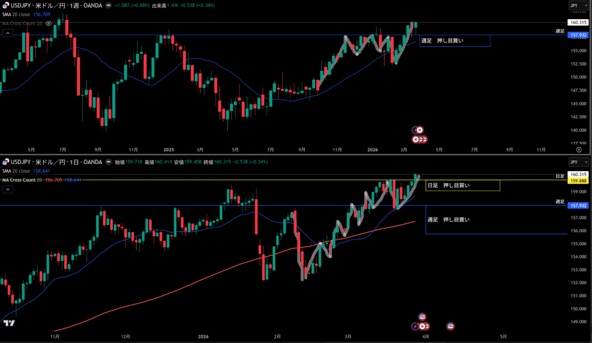The width and height of the screenshot is (592, 343).
Task: Select the yellow 日足 押し目買い box
Action: click(x=462, y=185)
